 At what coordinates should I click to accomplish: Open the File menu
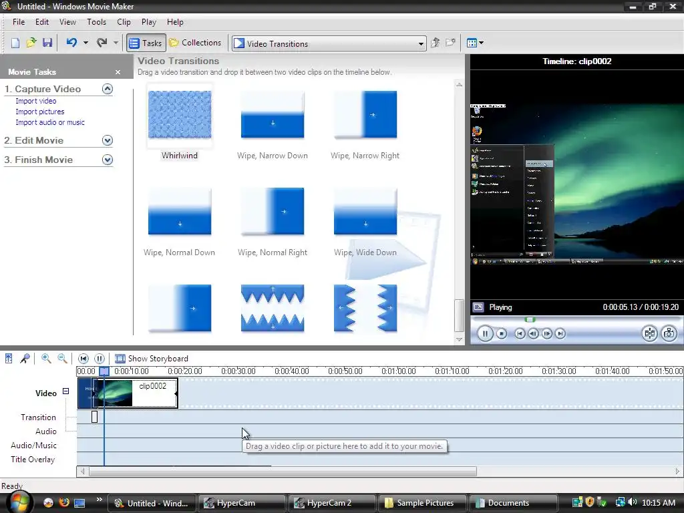point(19,22)
